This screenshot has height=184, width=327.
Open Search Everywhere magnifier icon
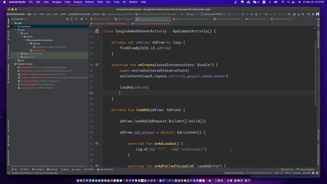tap(309, 14)
